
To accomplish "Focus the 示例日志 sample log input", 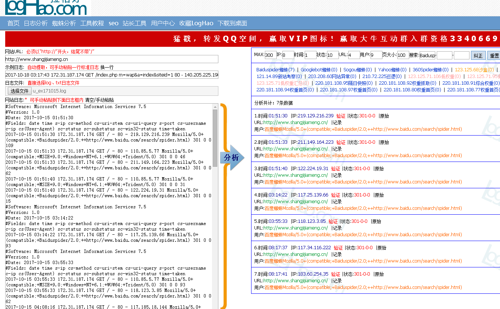I will tap(112, 75).
